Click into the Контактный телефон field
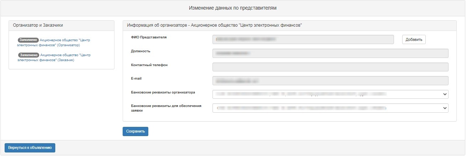466x156 pixels. 330,67
